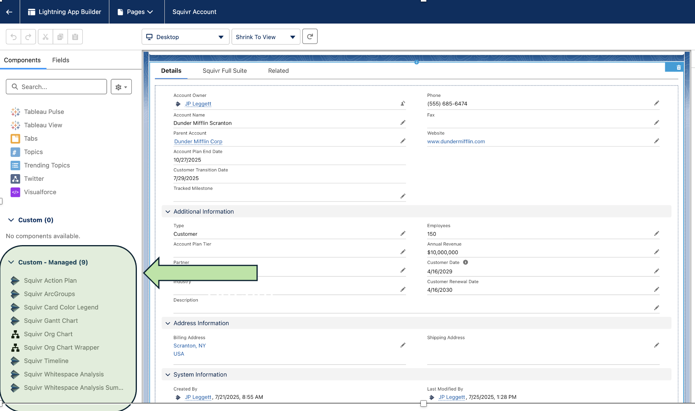The image size is (695, 411).
Task: Click the Squivr Account page title
Action: point(195,12)
